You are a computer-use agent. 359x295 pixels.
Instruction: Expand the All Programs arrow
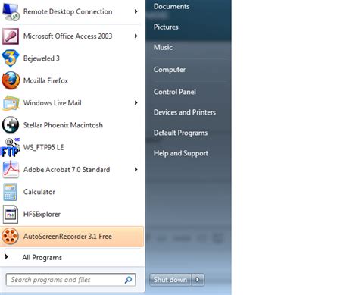click(x=7, y=257)
